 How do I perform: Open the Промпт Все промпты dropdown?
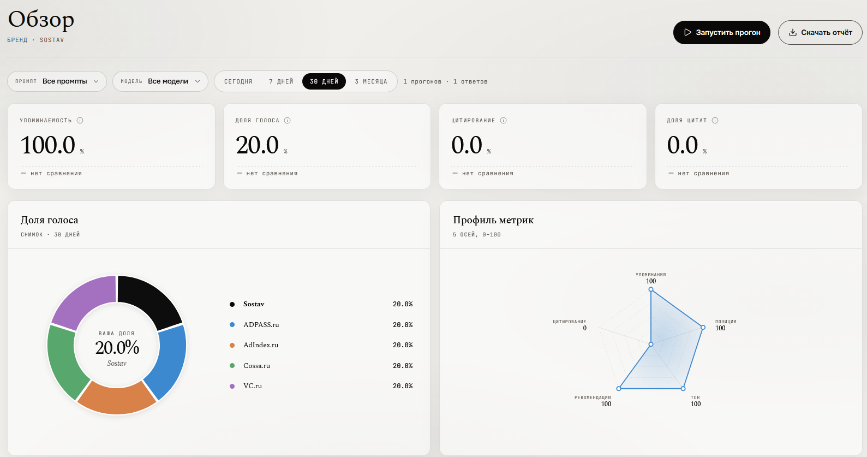pyautogui.click(x=57, y=81)
